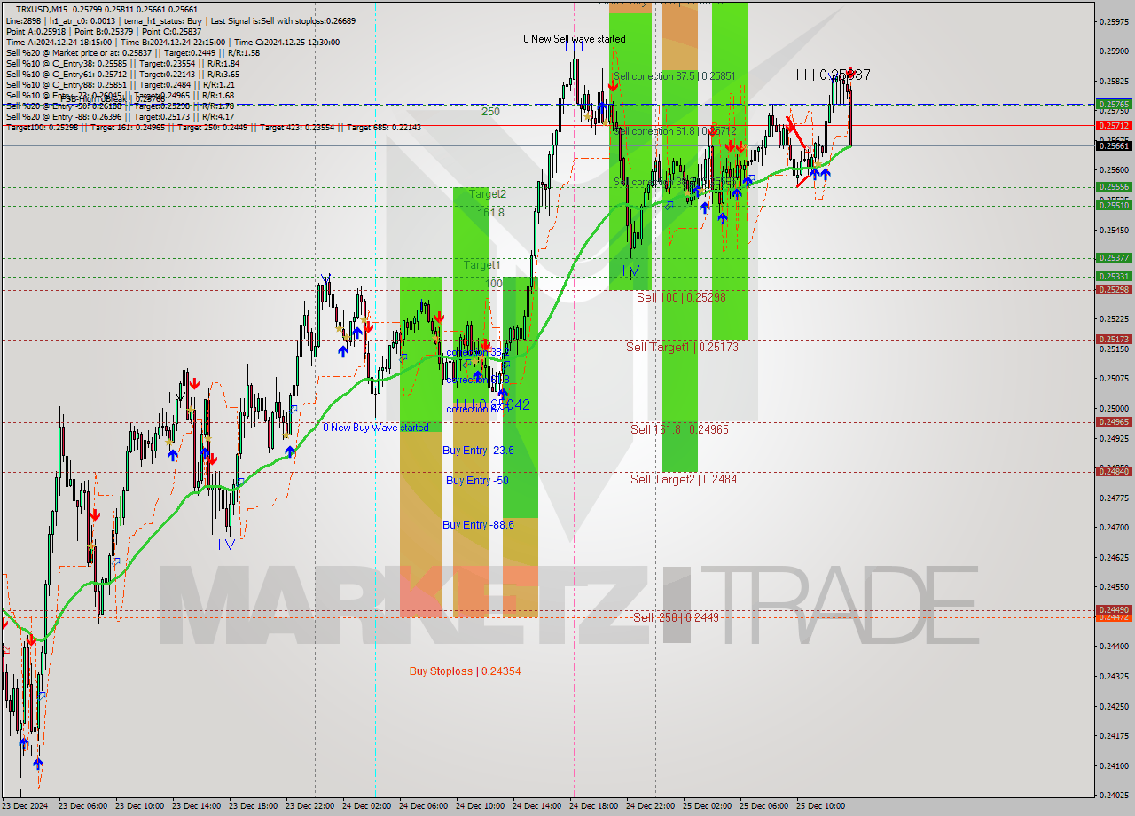The height and width of the screenshot is (816, 1135).
Task: Click the 'Buy Entry -23.6' label
Action: pyautogui.click(x=478, y=451)
